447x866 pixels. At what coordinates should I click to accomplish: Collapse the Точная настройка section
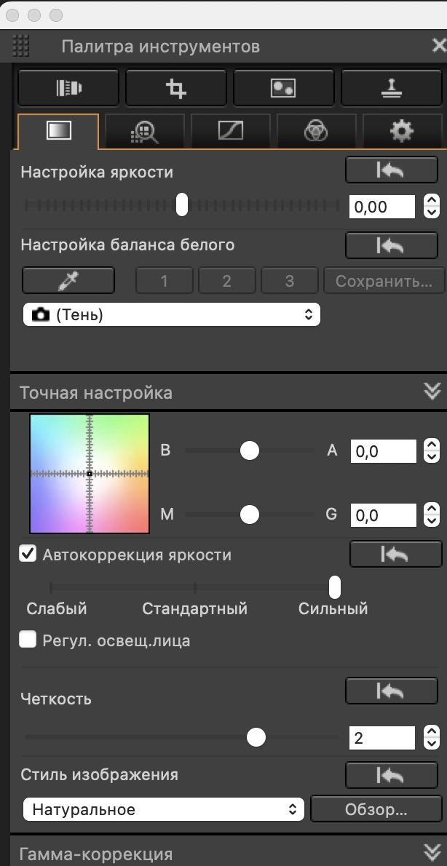coord(432,392)
